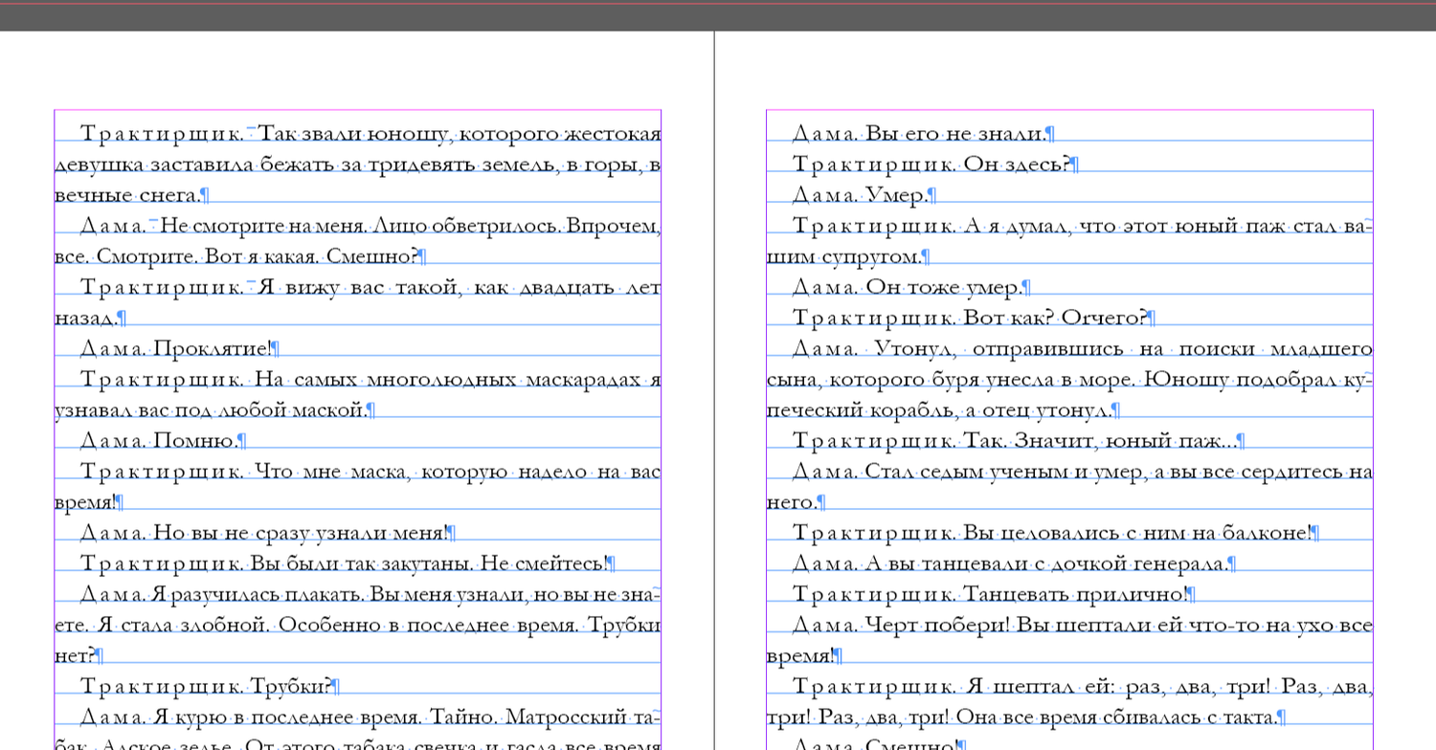Place cursor in the "Помню." line
Viewport: 1436px width, 750px height.
pyautogui.click(x=195, y=440)
